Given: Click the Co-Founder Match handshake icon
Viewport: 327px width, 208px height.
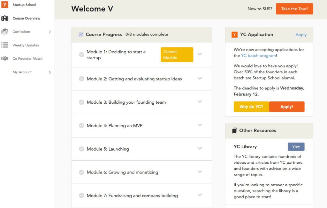Looking at the screenshot, I should pos(5,58).
